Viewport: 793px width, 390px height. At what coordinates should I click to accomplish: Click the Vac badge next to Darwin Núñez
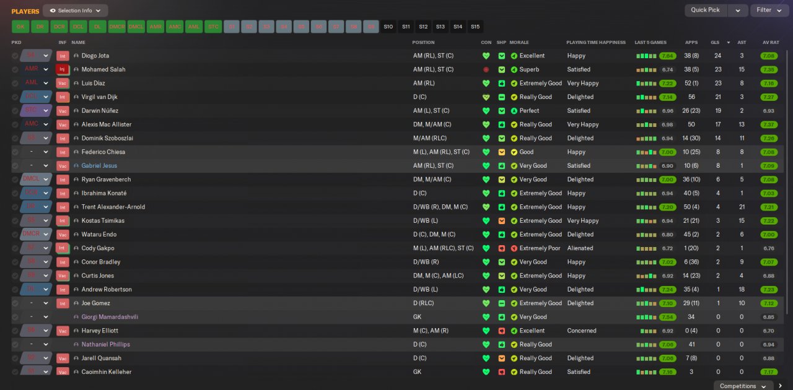click(62, 111)
